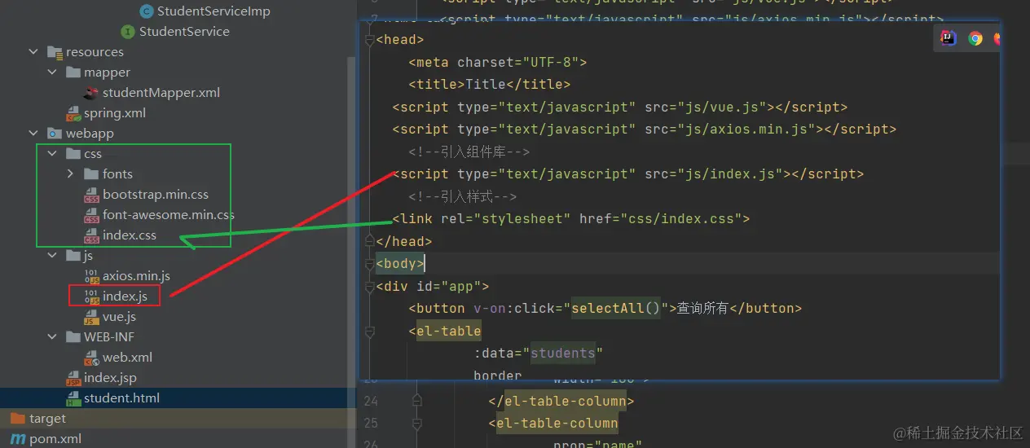Collapse the css folder chevron

[x=52, y=154]
